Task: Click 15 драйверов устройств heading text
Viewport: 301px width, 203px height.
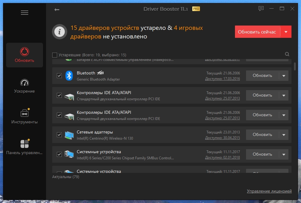Action: point(105,28)
